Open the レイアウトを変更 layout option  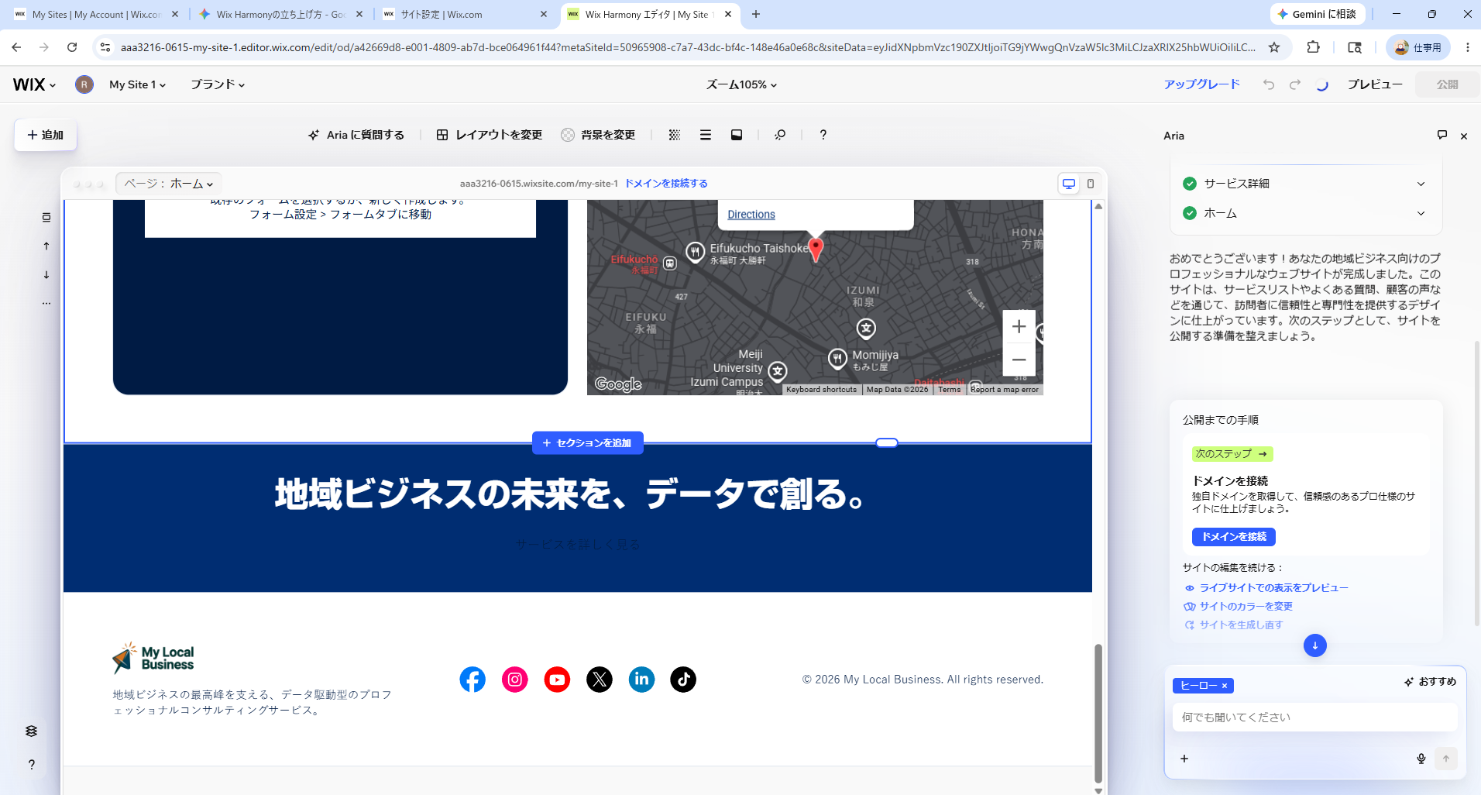pyautogui.click(x=489, y=135)
